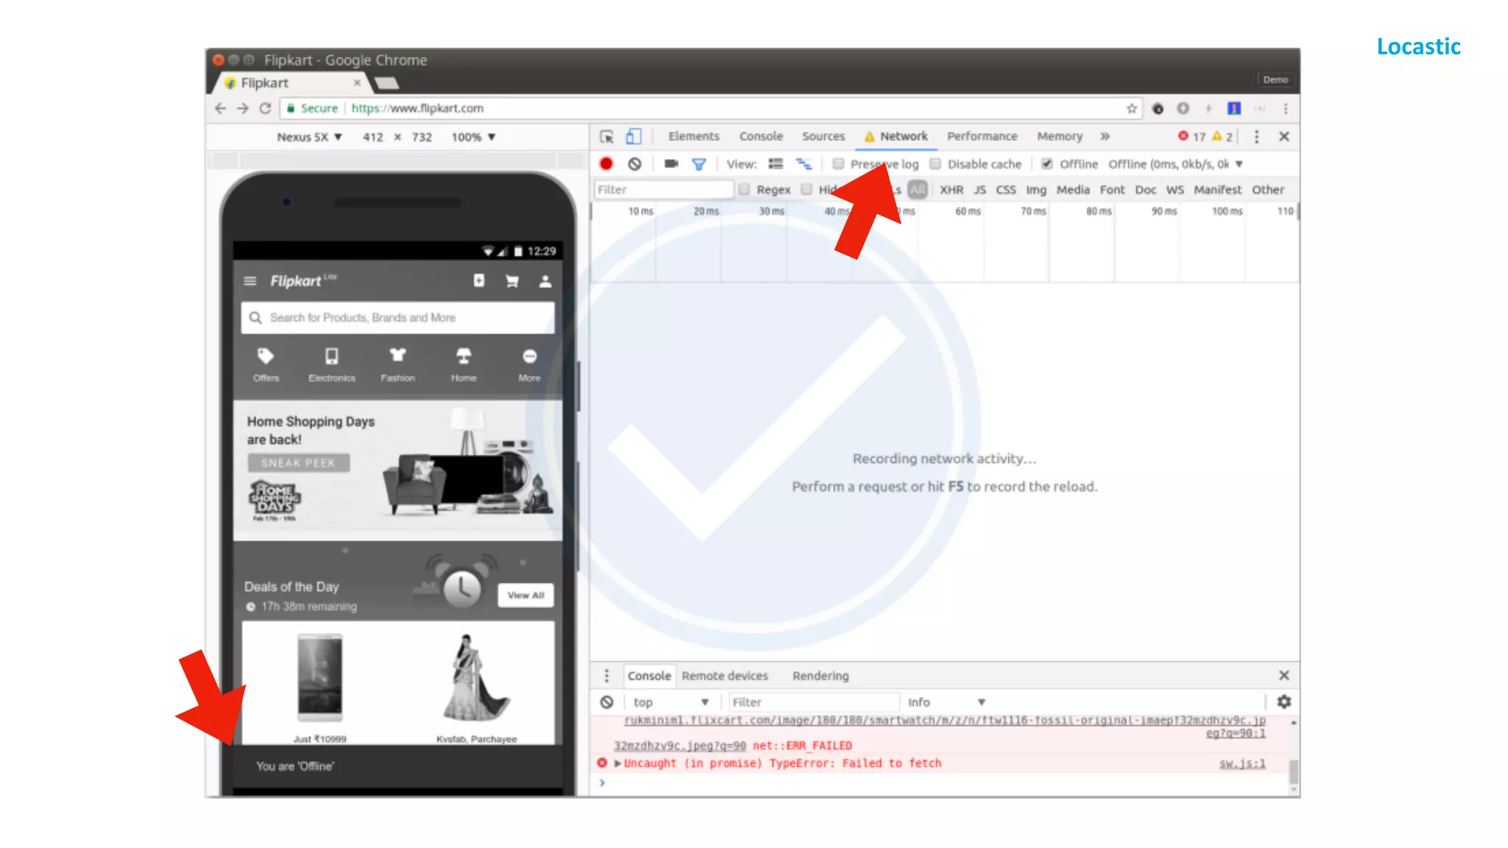This screenshot has width=1508, height=848.
Task: Open the Nexus 5X device dropdown
Action: (309, 137)
